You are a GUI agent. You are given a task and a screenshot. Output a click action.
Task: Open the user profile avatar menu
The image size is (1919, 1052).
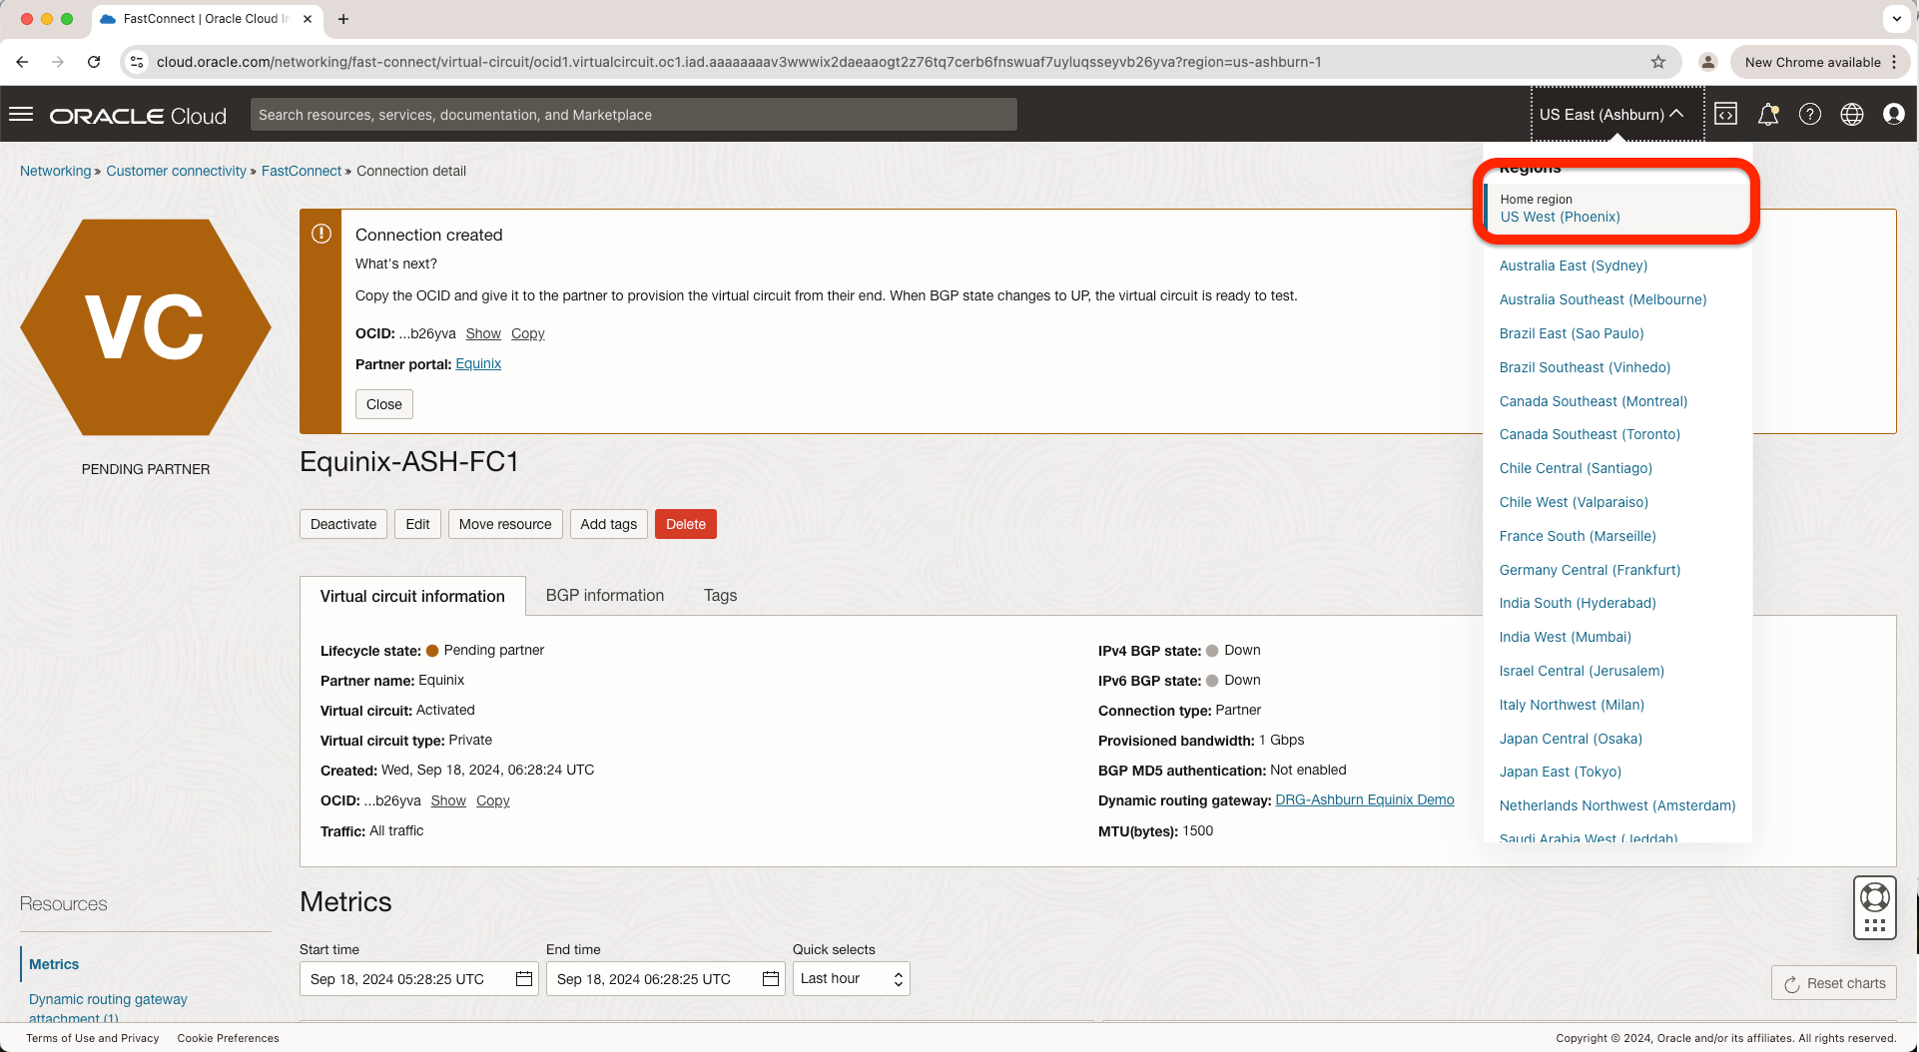(1894, 115)
